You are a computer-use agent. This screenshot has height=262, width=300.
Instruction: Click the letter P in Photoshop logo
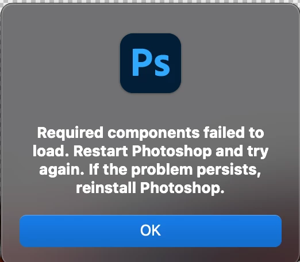(x=142, y=63)
